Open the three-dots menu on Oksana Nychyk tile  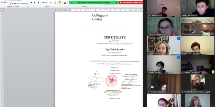point(178,38)
